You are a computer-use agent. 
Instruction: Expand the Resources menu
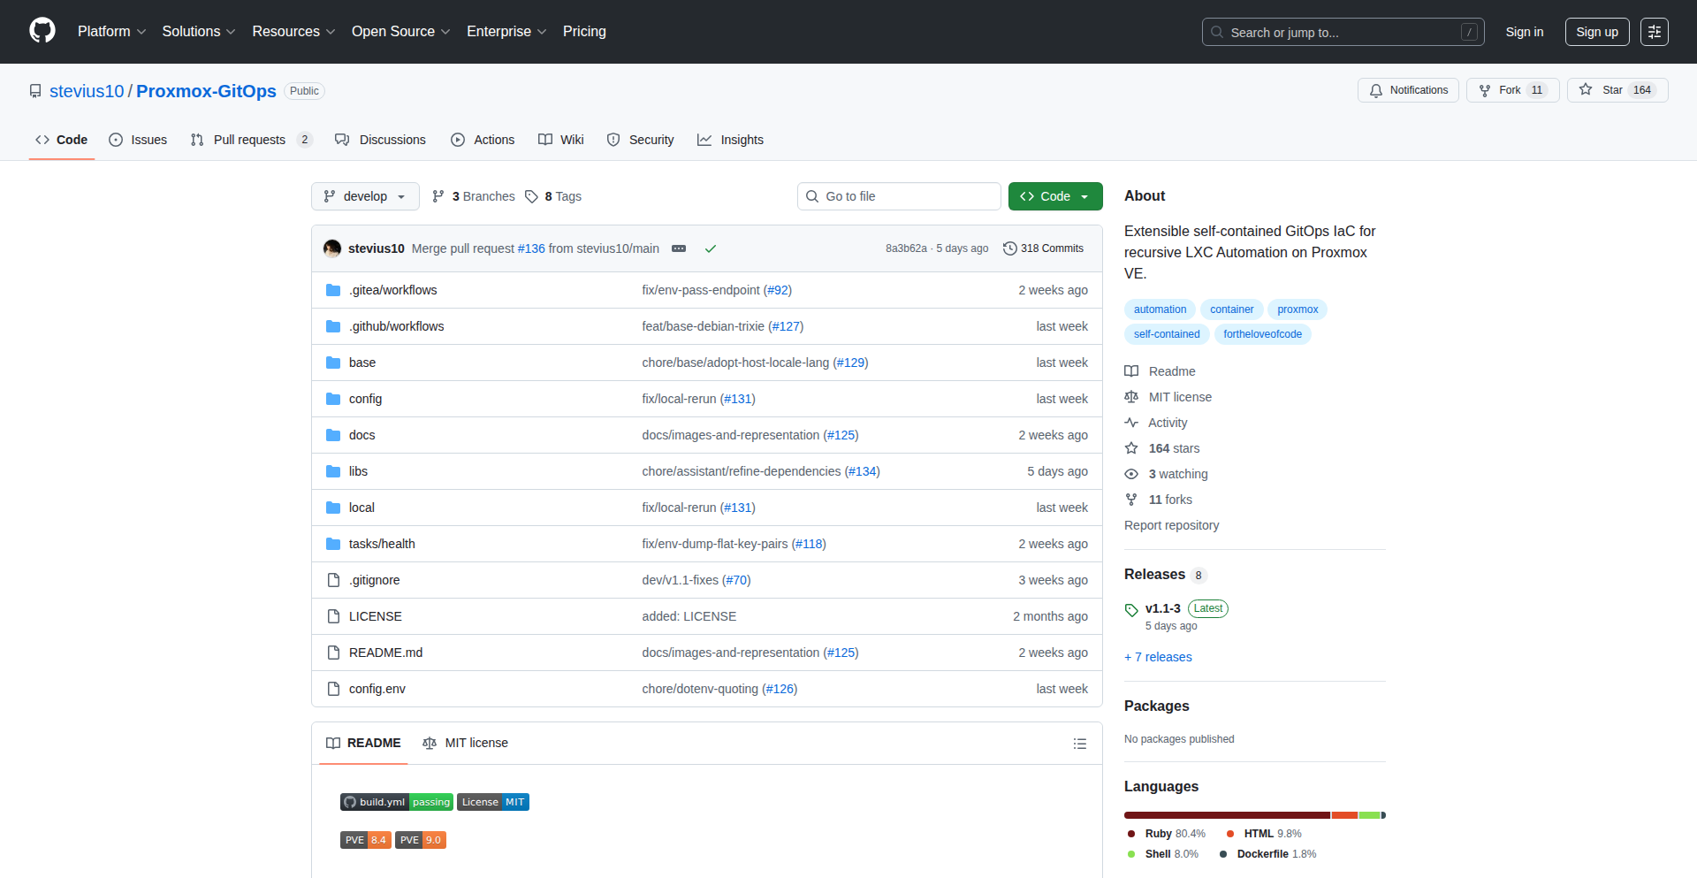pos(293,31)
